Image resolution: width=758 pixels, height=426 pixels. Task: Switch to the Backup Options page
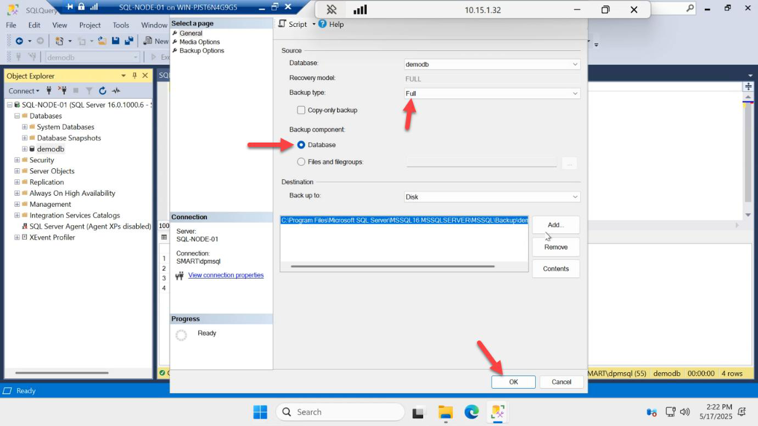coord(201,50)
